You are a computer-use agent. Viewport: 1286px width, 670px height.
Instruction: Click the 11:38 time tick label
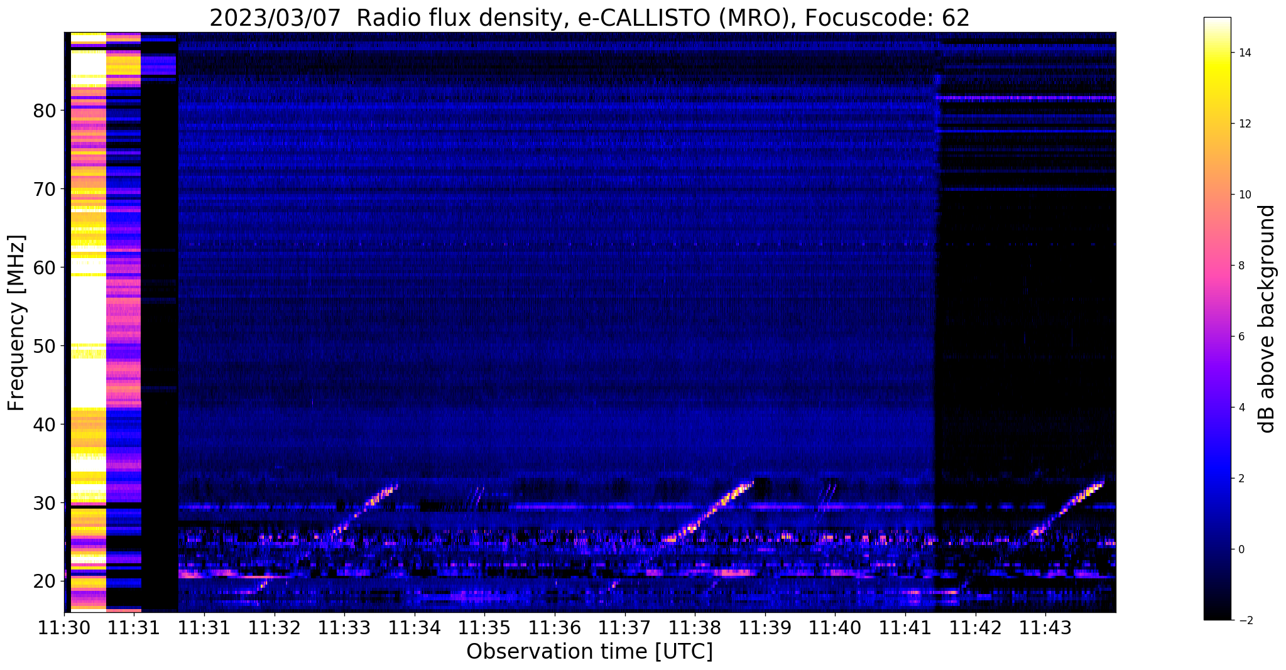tap(695, 628)
